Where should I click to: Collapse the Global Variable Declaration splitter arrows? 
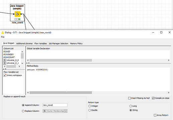(28, 63)
